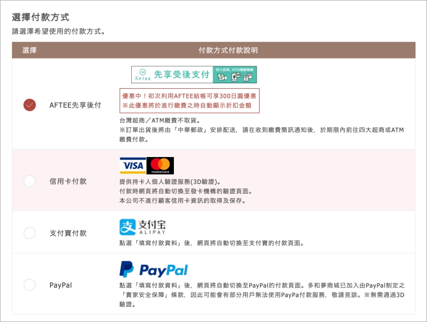Click the 選擇 column header
This screenshot has height=322, width=427.
30,50
